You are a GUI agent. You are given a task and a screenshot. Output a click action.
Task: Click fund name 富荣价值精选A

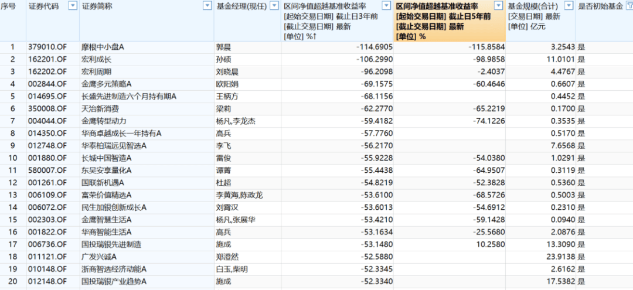click(107, 195)
